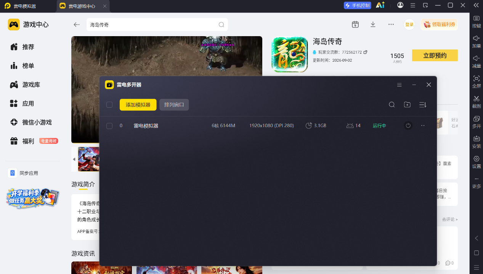Click the download icon in game center header
Image resolution: width=483 pixels, height=274 pixels.
pyautogui.click(x=373, y=24)
